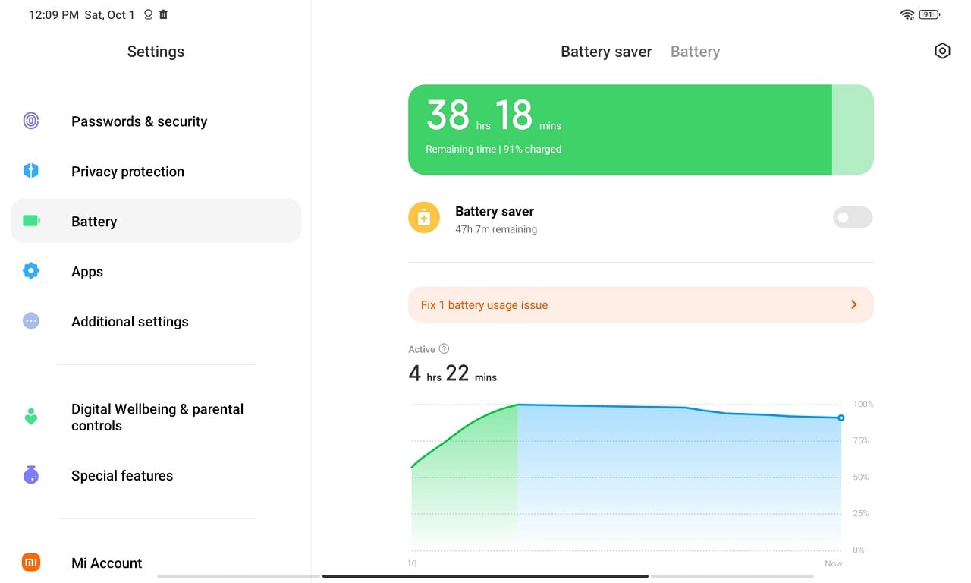The width and height of the screenshot is (971, 583).
Task: Click the Battery icon in the sidebar
Action: point(30,220)
